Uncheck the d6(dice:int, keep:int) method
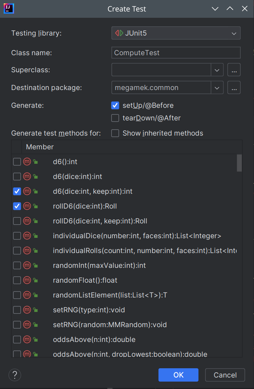254x389 pixels. click(17, 191)
